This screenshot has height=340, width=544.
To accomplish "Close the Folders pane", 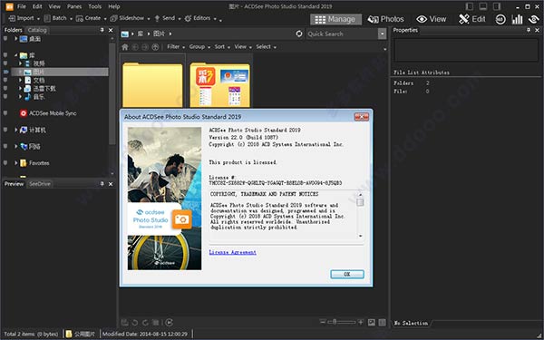I will pos(111,30).
